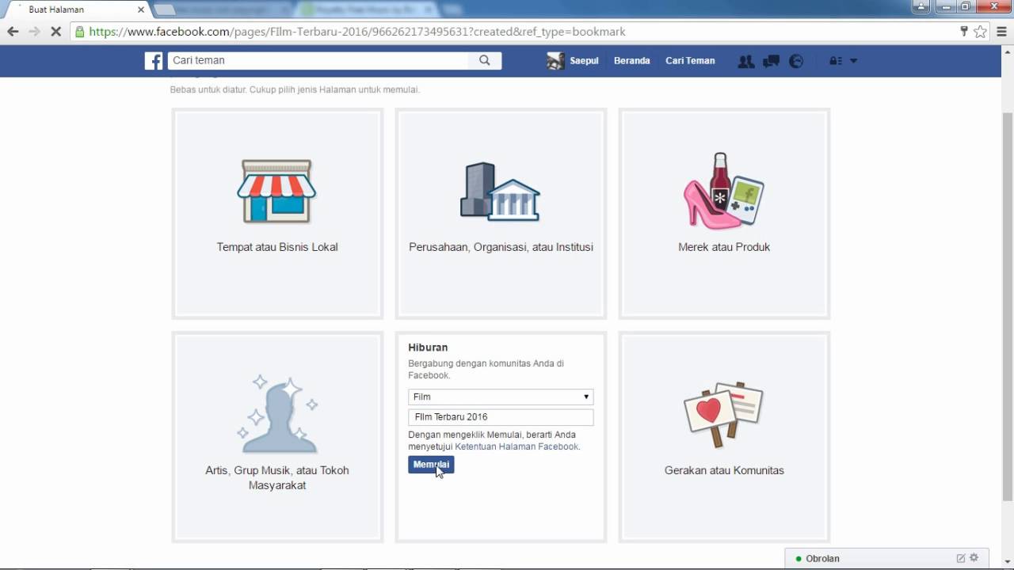Screen dimensions: 1014x570
Task: Click the Memulai button
Action: coord(431,465)
